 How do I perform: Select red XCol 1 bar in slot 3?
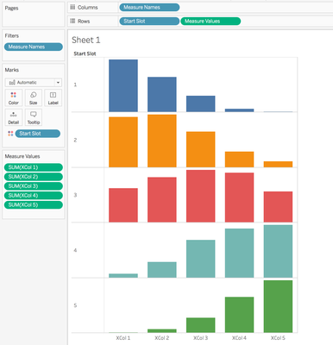pos(123,205)
